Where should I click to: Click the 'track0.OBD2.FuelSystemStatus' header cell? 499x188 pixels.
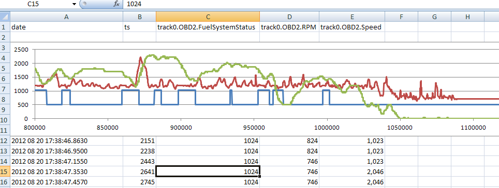coord(208,27)
